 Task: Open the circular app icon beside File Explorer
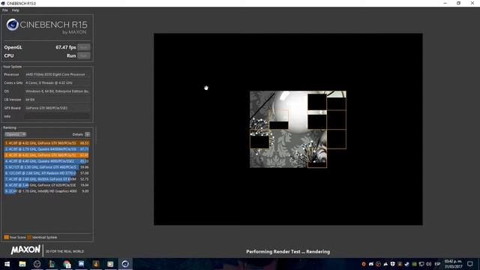click(x=37, y=264)
